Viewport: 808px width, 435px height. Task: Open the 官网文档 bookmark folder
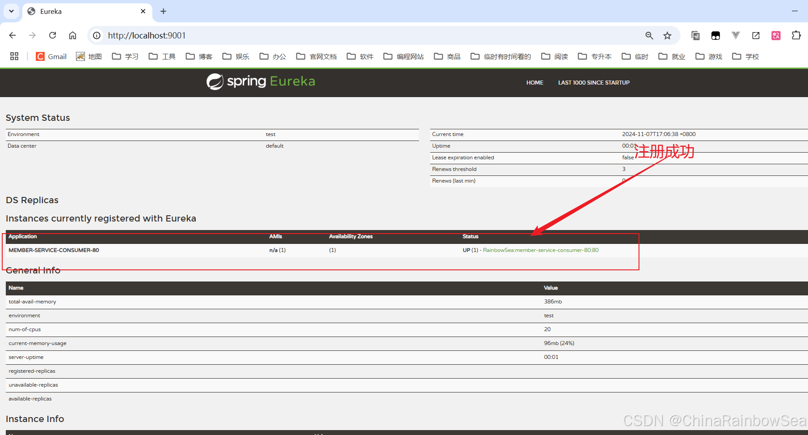pos(316,56)
